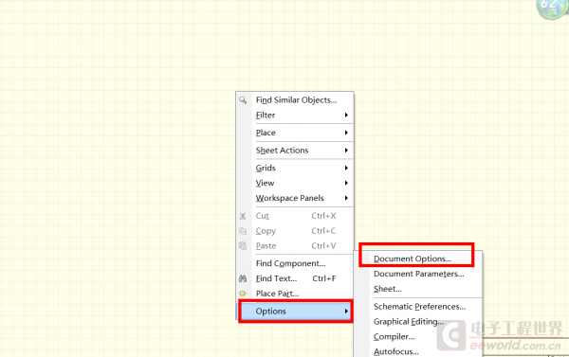
Task: Expand the Filter submenu
Action: (x=295, y=115)
